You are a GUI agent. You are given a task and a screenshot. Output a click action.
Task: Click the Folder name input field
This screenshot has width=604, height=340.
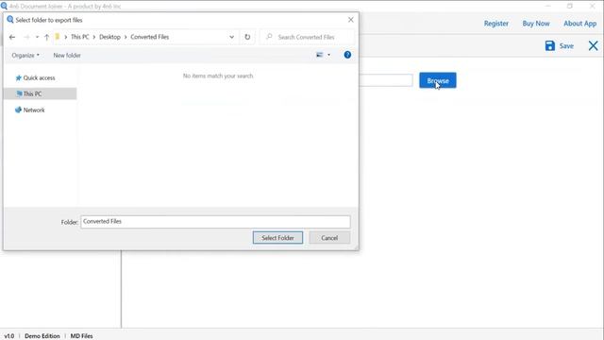click(215, 222)
